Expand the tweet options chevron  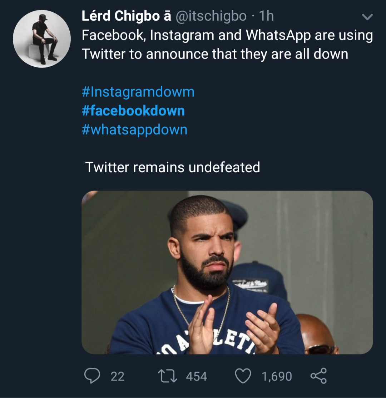367,17
